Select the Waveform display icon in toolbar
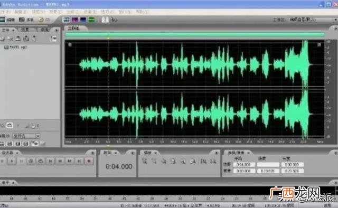The image size is (338, 208). [x=67, y=20]
